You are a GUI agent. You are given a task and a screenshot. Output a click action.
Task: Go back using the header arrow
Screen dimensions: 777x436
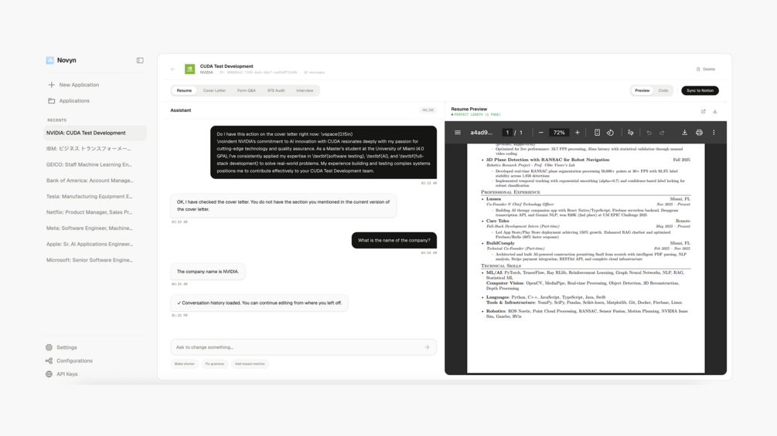pyautogui.click(x=173, y=69)
